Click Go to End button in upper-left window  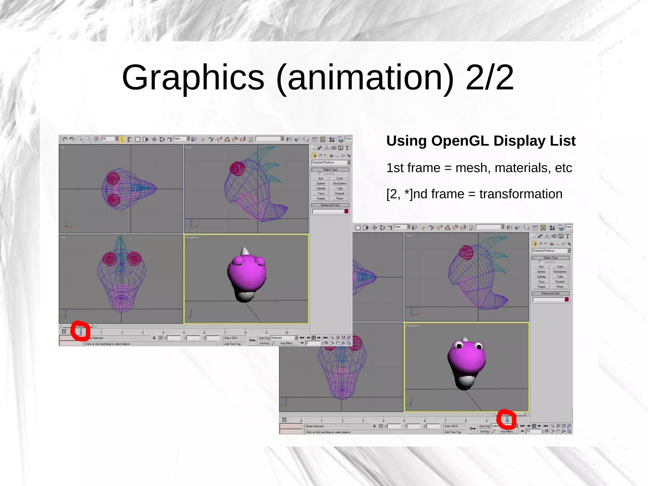click(325, 338)
